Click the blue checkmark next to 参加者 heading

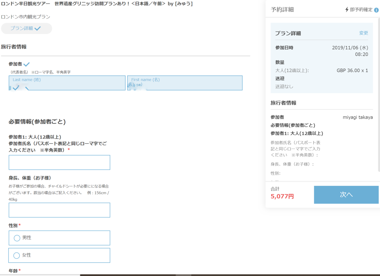click(27, 64)
